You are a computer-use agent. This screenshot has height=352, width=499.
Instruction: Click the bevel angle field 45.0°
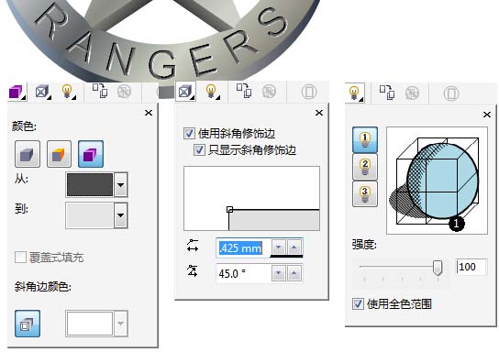(244, 273)
